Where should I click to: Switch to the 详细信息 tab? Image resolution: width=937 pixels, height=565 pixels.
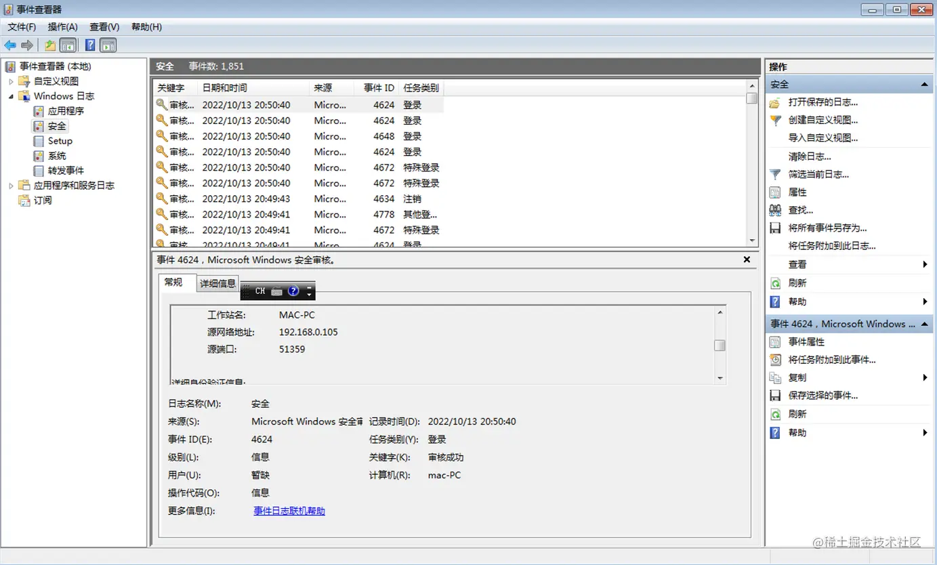(217, 284)
